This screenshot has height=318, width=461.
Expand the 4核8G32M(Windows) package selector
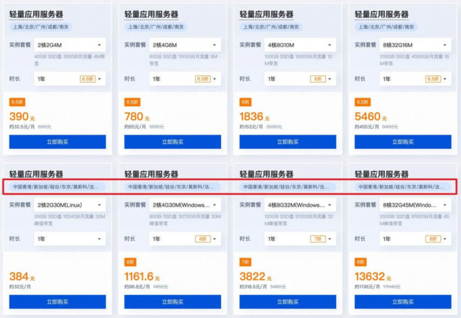click(x=300, y=205)
